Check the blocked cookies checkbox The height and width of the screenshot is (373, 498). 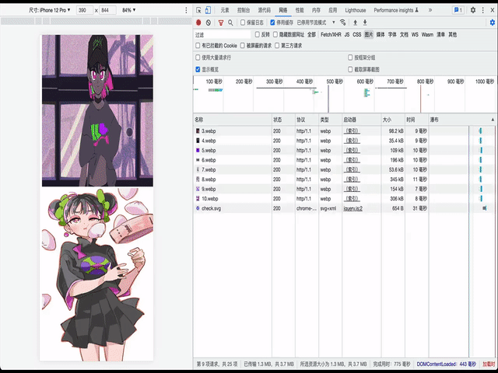(x=198, y=46)
